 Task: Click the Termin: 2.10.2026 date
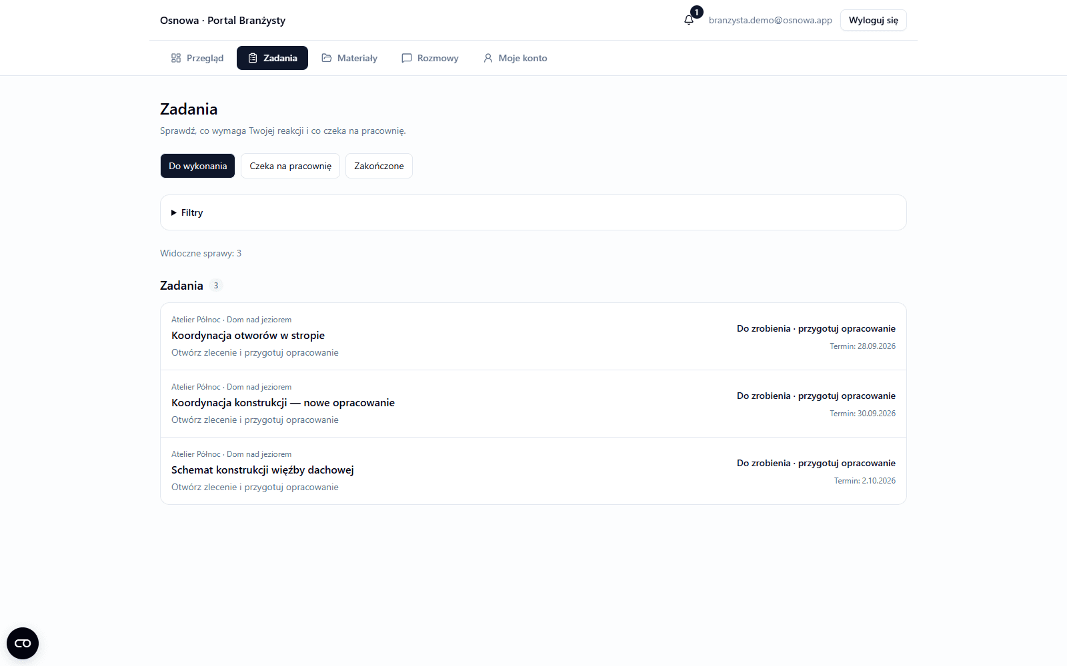tap(864, 481)
